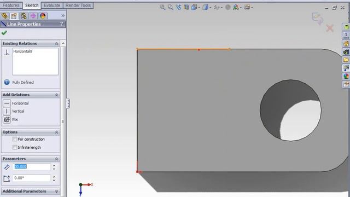Screen dimensions: 350x197
Task: Accept with the green checkmark
Action: click(4, 33)
